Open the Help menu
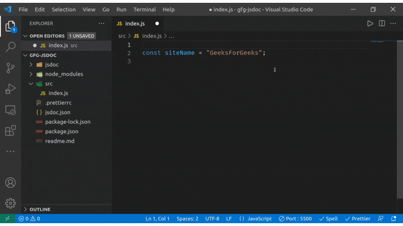 pyautogui.click(x=168, y=9)
